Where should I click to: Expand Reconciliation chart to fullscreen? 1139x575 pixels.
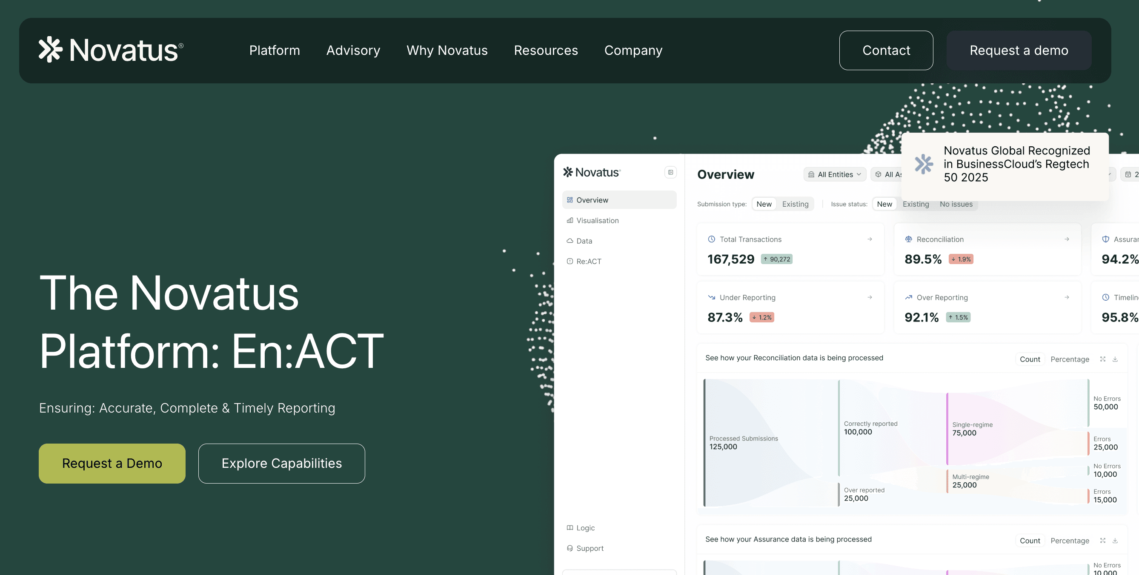[x=1102, y=359]
